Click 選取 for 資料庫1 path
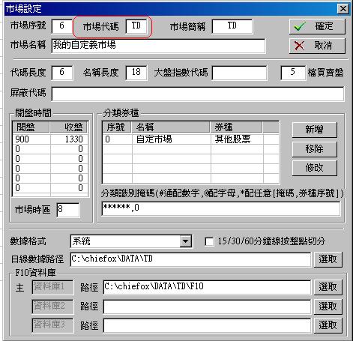The image size is (353, 341). click(328, 287)
